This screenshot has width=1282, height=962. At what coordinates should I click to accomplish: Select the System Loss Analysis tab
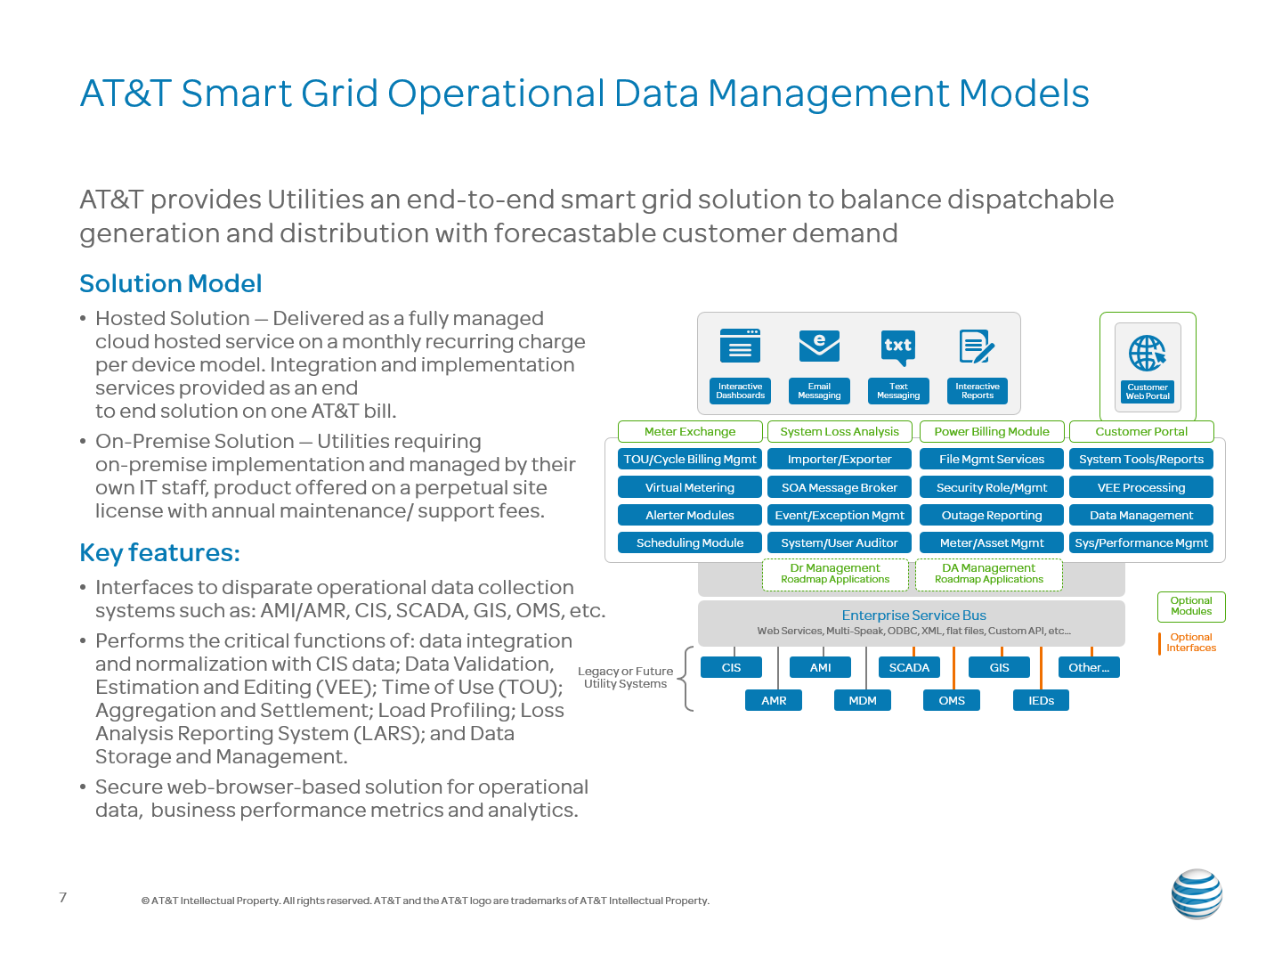(840, 431)
